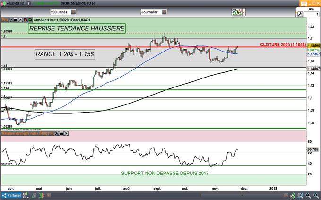Viewport: 321px width, 200px height.
Task: Close the Prix panel with its X icon
Action: pyautogui.click(x=20, y=20)
